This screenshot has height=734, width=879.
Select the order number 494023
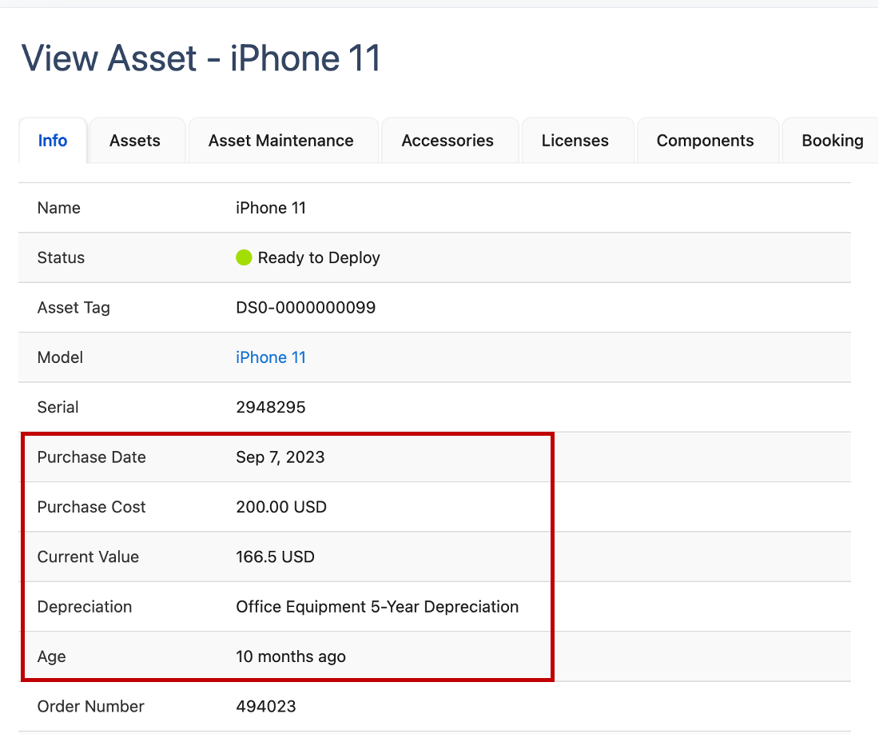(266, 706)
